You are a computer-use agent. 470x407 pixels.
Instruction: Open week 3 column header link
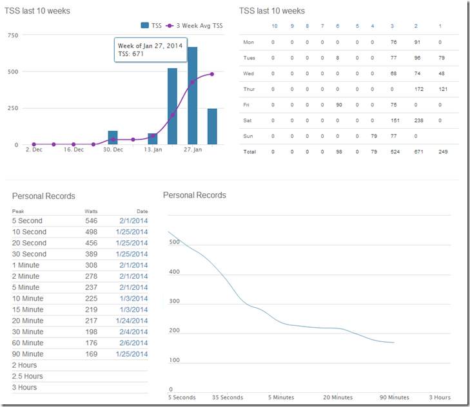pos(392,26)
